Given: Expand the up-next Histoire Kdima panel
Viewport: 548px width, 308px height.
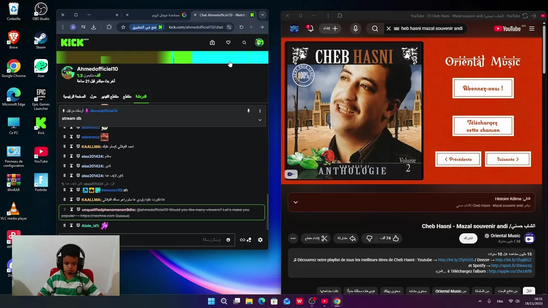Looking at the screenshot, I should pos(295,202).
